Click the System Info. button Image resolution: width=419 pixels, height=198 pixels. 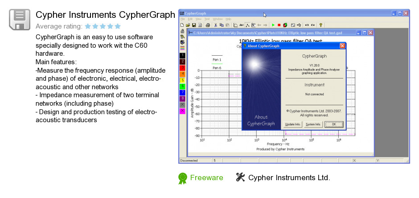coord(313,124)
